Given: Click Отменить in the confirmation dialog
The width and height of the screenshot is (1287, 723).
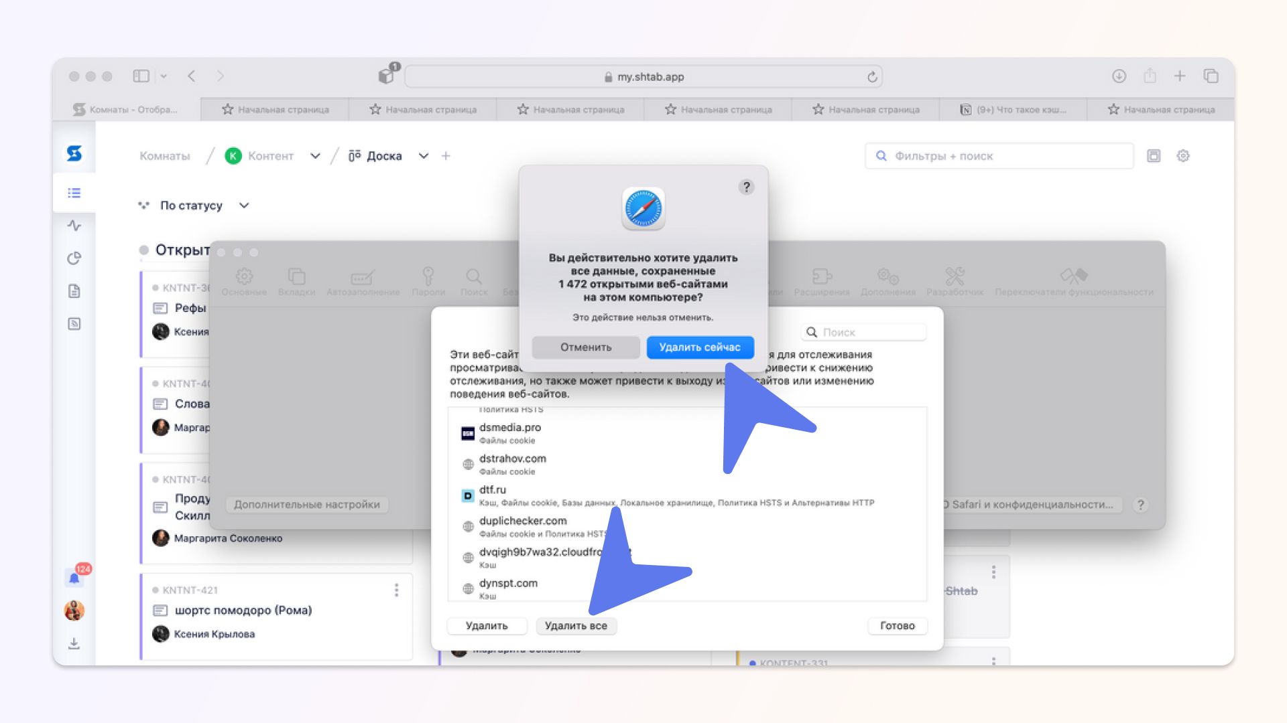Looking at the screenshot, I should 586,347.
